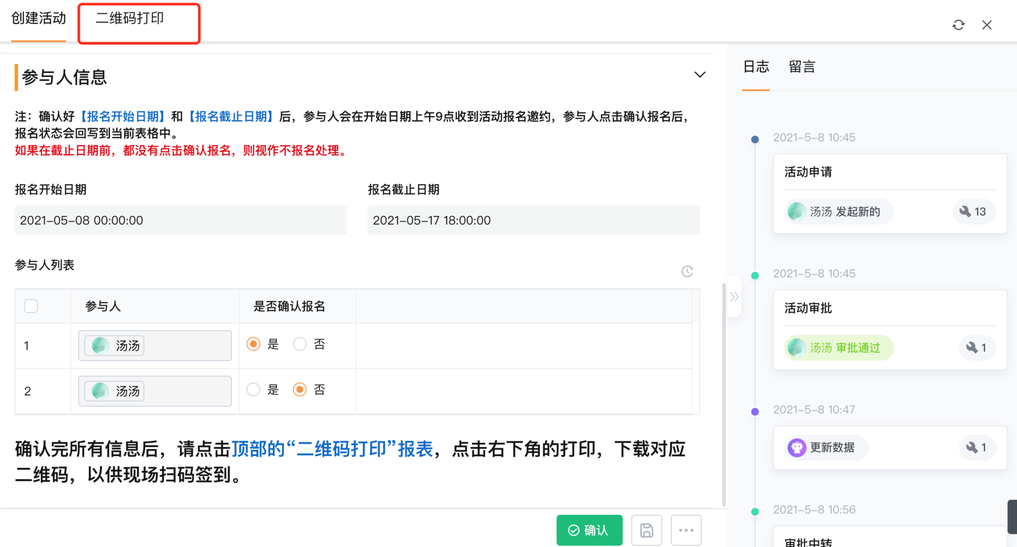
Task: Click the vertical scrollbar of the form
Action: coord(724,394)
